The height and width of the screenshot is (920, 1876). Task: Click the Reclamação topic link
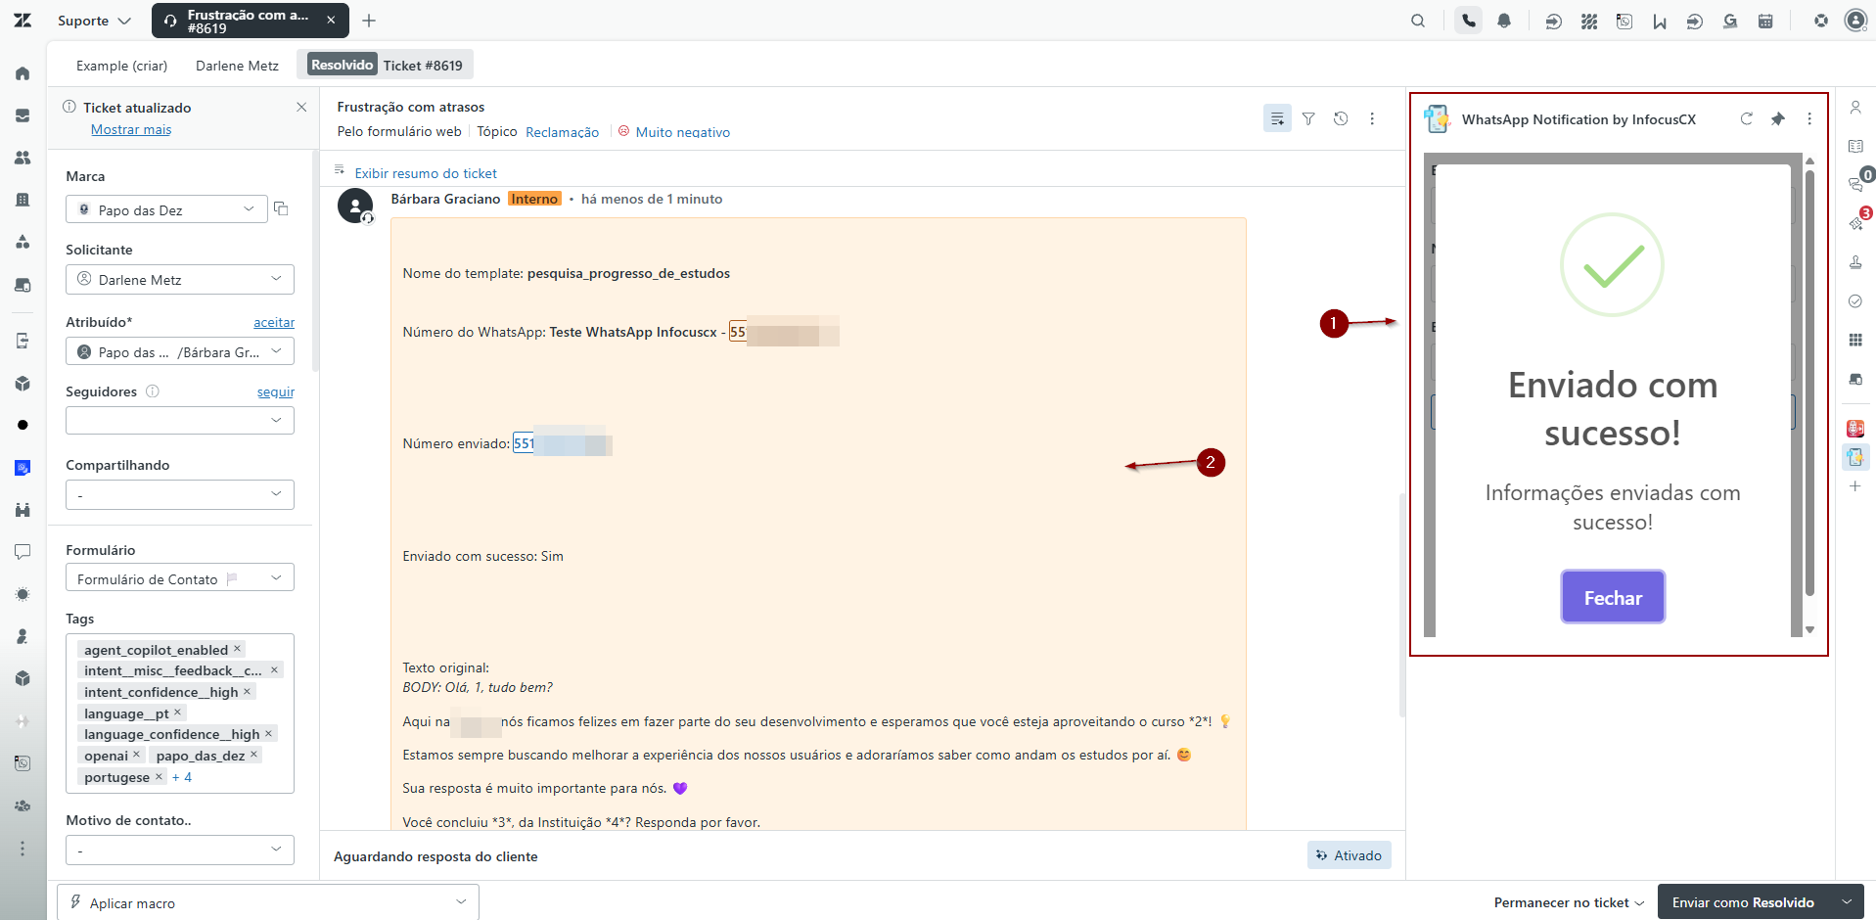coord(562,132)
